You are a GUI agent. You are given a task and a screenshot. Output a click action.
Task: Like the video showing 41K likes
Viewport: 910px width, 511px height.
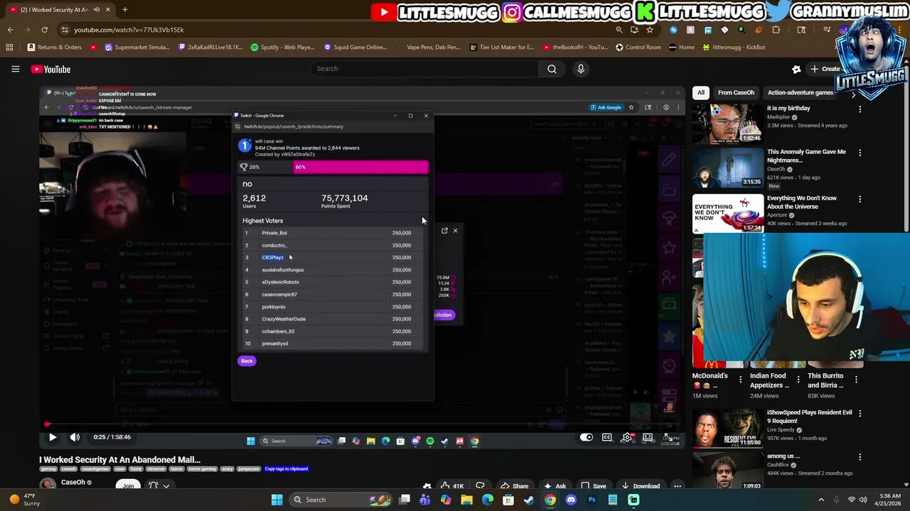click(x=452, y=486)
